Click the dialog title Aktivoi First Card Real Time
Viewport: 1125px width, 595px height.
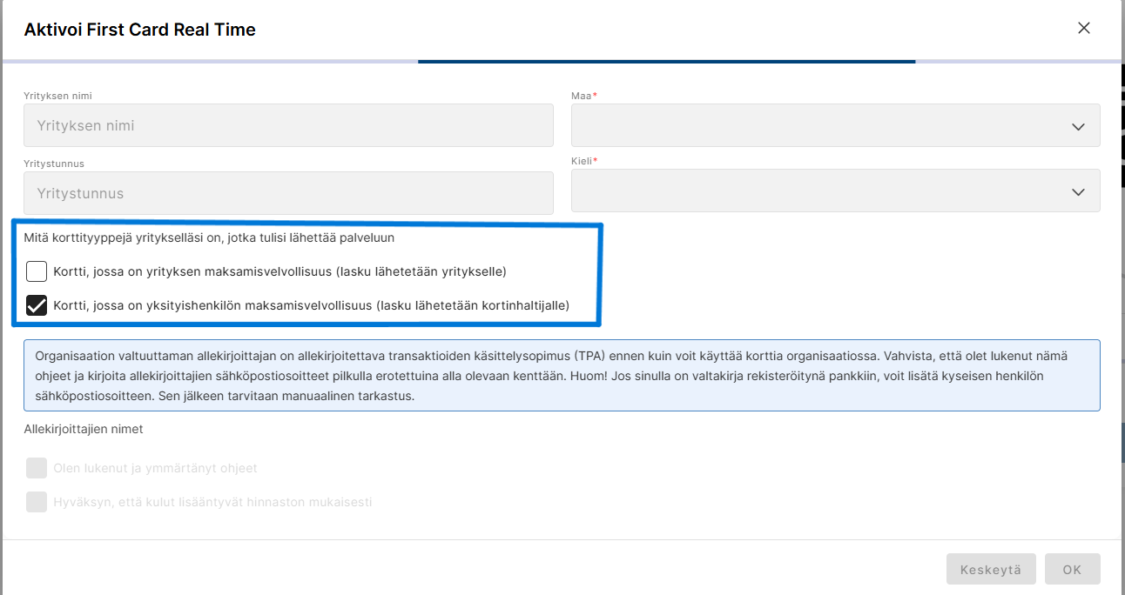click(139, 30)
